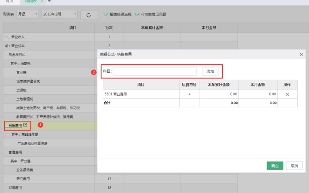Viewport: 309px width, 193px height.
Task: Select the 利润表 tab
Action: [31, 2]
